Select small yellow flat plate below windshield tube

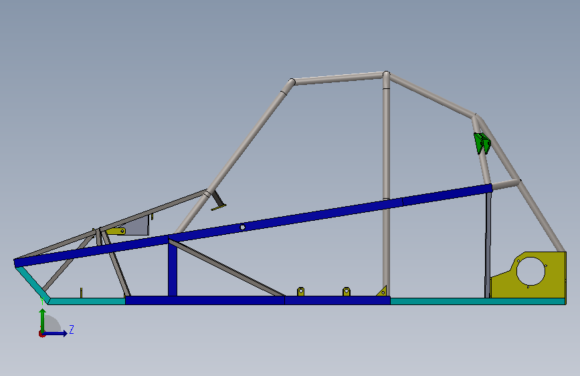pos(219,207)
